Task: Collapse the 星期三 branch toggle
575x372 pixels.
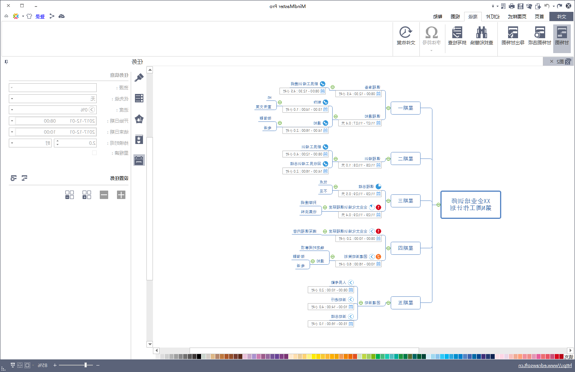Action: pyautogui.click(x=388, y=201)
